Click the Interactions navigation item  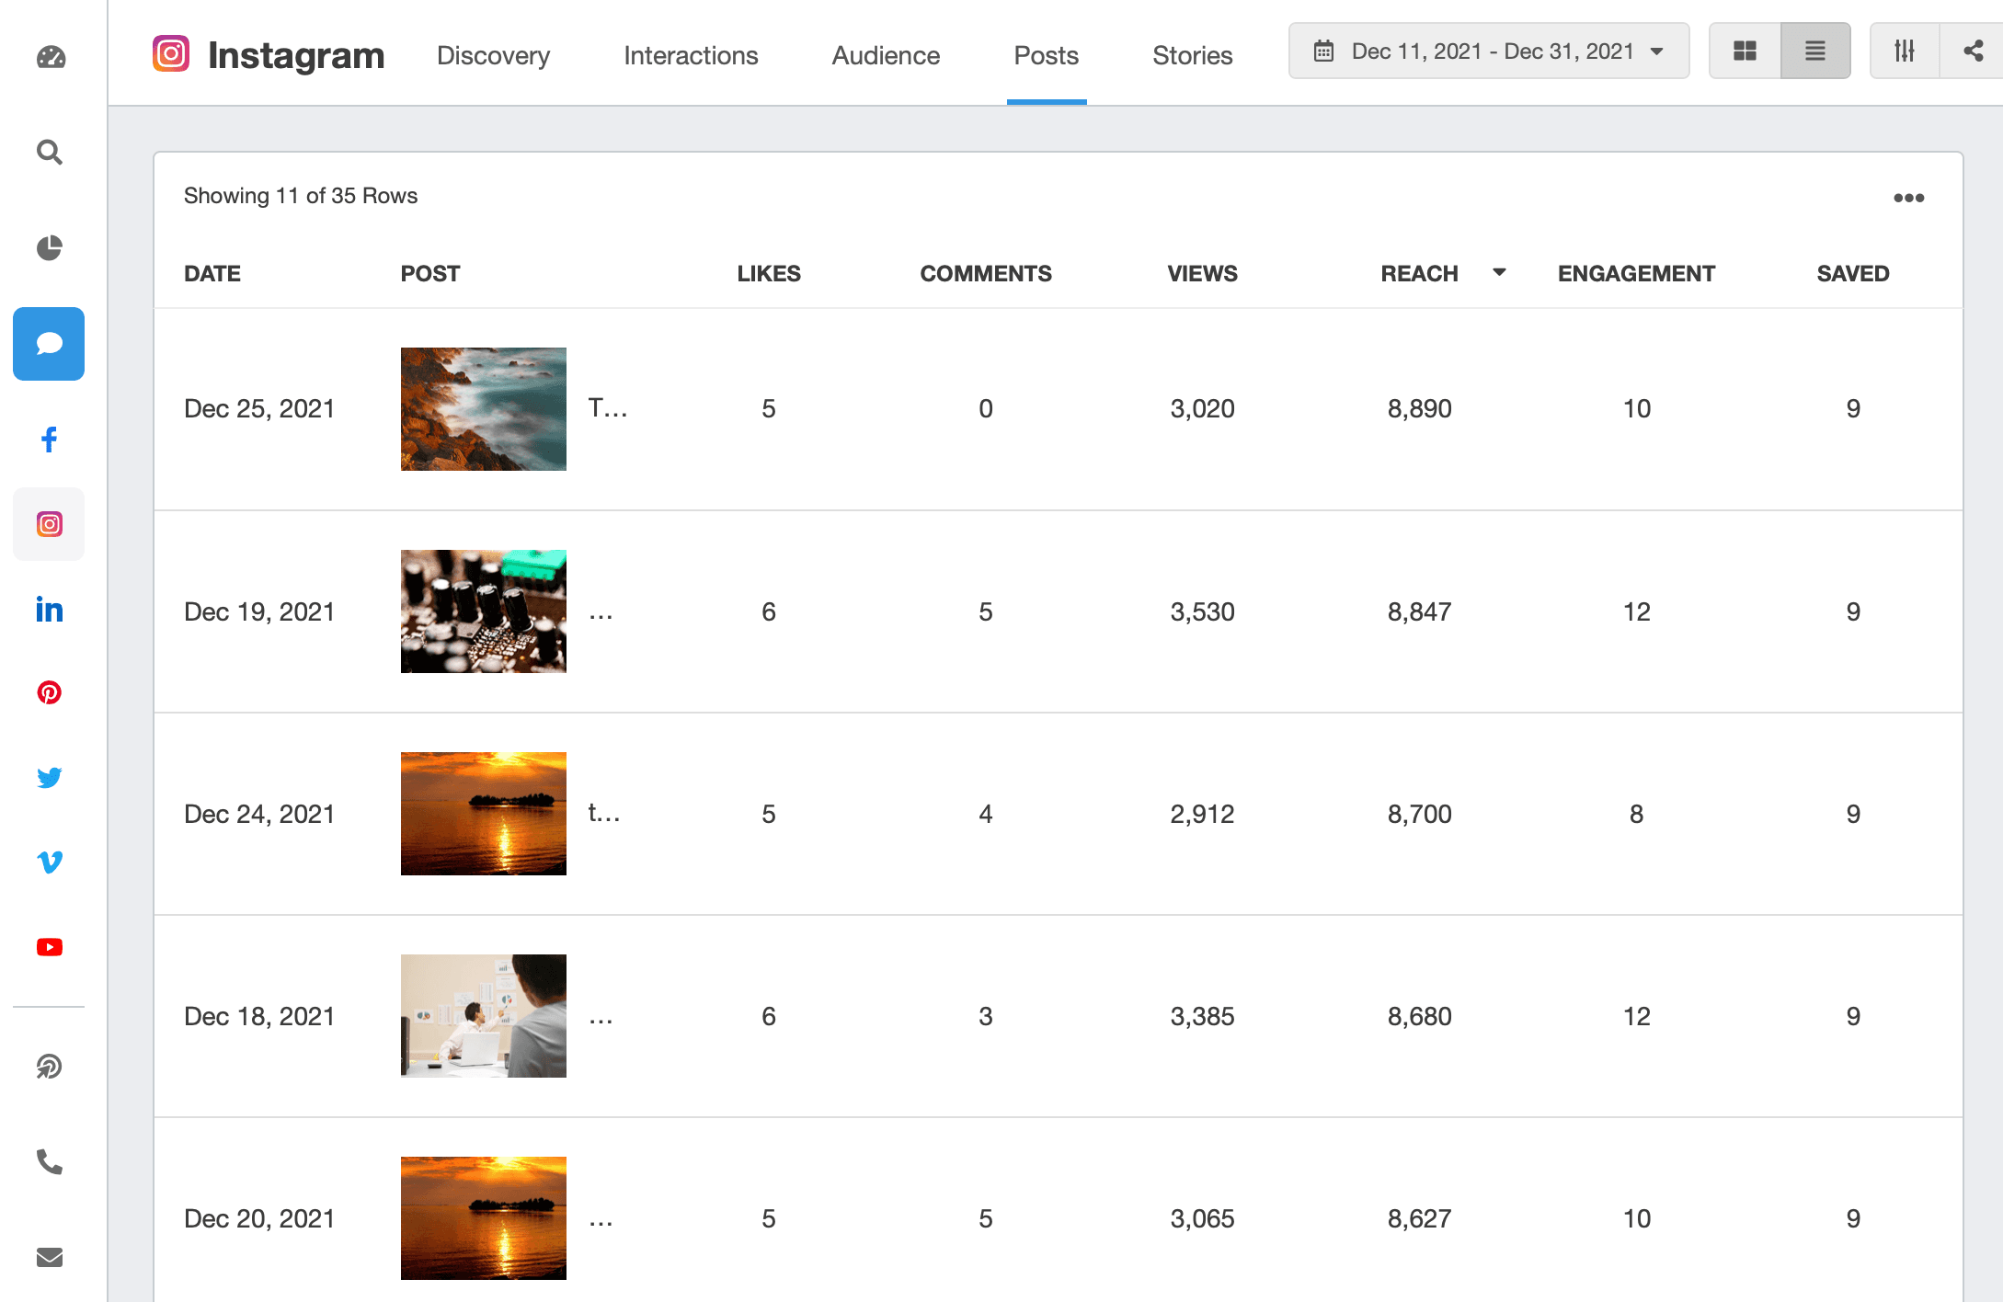pos(691,55)
